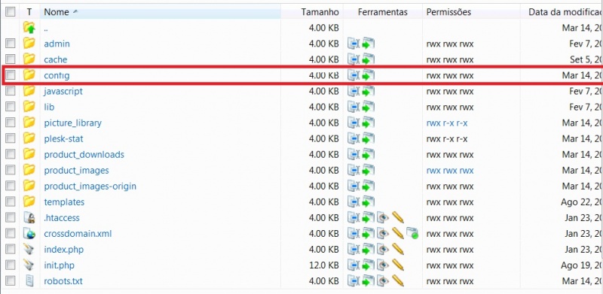Image resolution: width=603 pixels, height=294 pixels.
Task: Open the config folder
Action: 57,76
